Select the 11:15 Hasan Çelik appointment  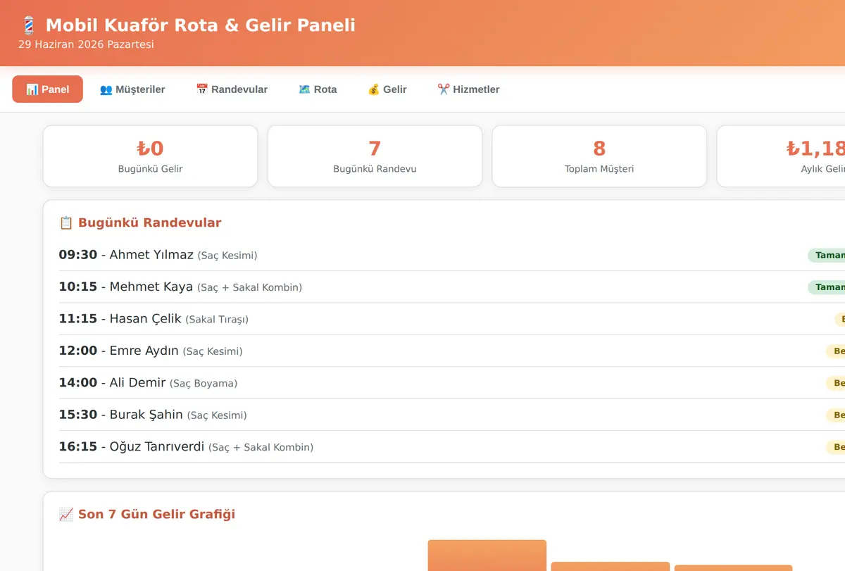click(452, 319)
